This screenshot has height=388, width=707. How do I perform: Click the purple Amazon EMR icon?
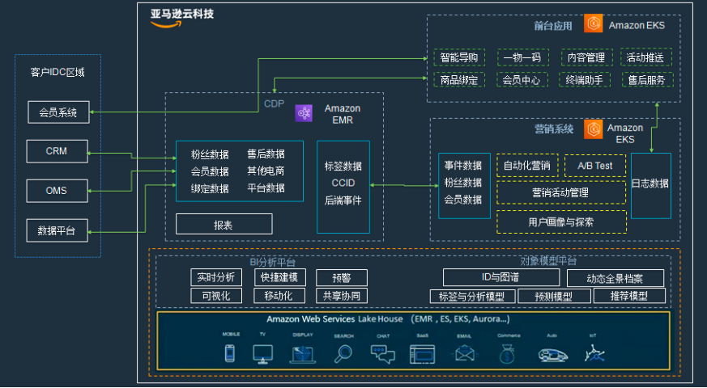(304, 113)
